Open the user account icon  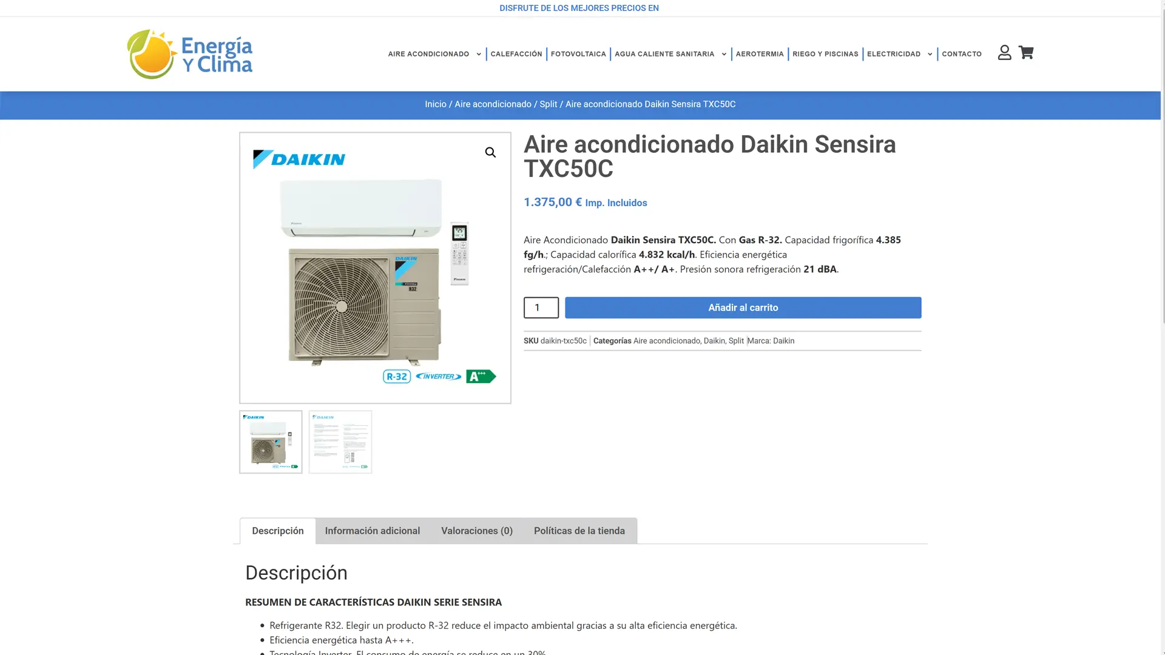[x=1004, y=53]
